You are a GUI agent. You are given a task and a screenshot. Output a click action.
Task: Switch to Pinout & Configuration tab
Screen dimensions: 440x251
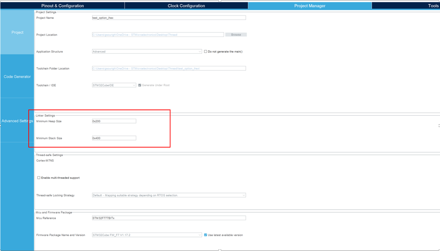pos(62,6)
